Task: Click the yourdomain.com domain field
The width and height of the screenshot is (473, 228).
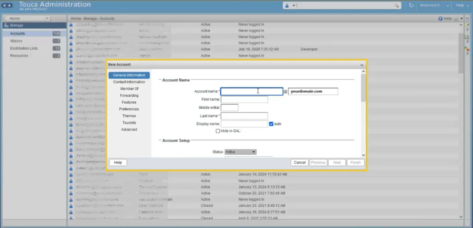Action: point(313,92)
